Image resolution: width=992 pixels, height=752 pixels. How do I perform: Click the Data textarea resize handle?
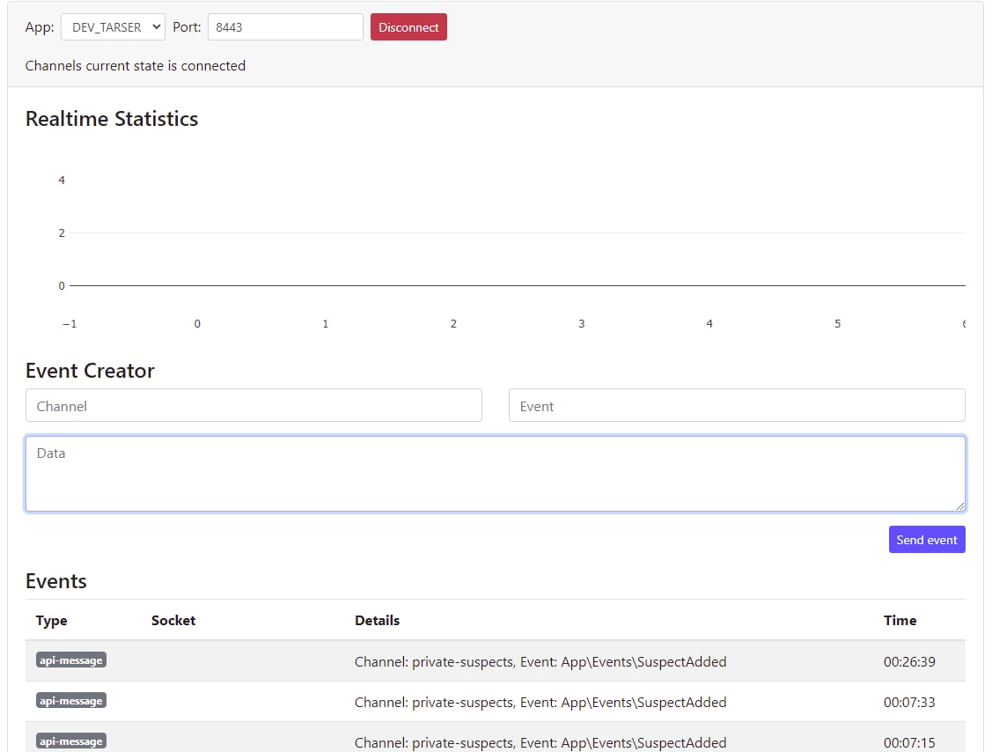959,505
